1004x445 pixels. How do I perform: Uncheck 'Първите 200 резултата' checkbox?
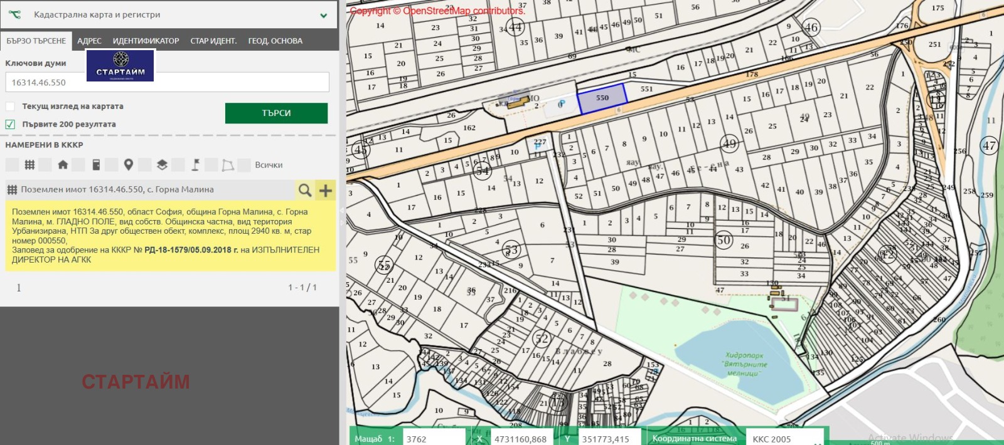coord(10,124)
